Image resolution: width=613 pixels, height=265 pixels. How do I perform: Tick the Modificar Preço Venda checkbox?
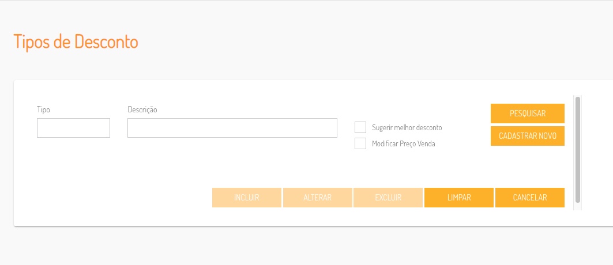point(360,143)
